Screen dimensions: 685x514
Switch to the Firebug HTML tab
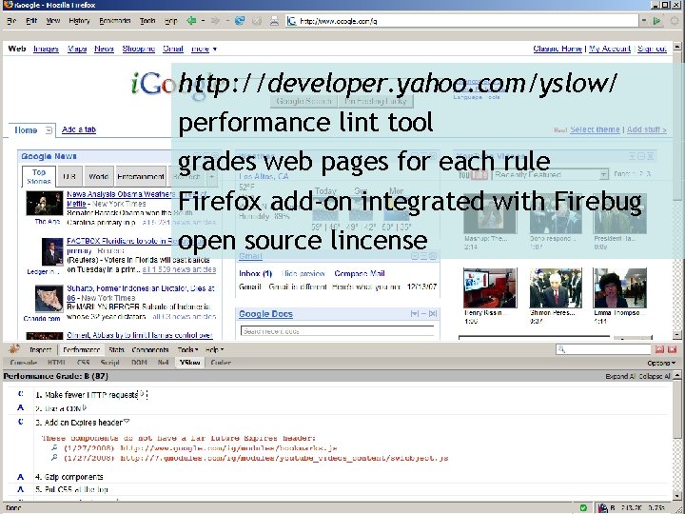[x=56, y=363]
